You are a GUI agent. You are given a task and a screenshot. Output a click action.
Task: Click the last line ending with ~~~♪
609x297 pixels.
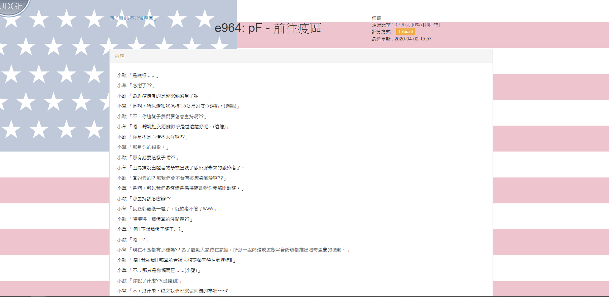pos(174,291)
